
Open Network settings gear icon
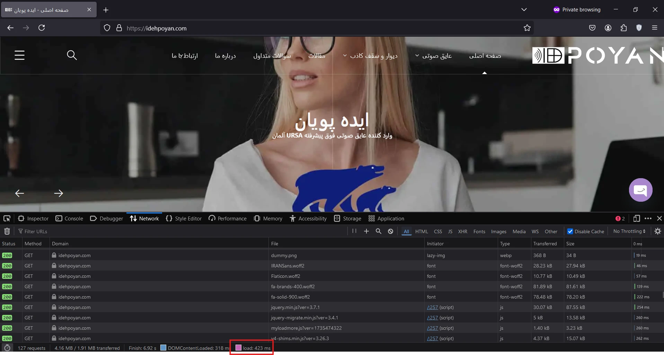point(658,231)
